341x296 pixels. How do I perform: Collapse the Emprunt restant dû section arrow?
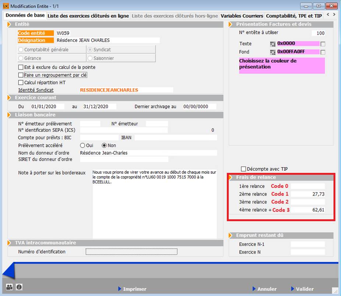click(231, 235)
